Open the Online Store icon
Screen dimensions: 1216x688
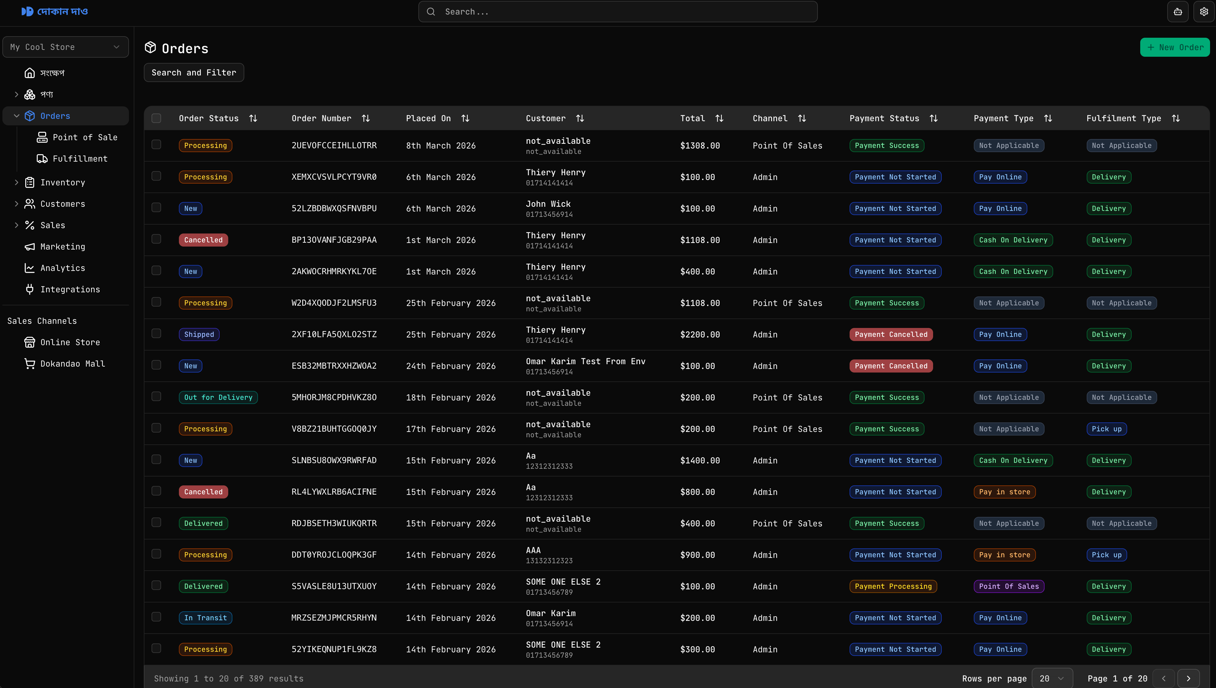coord(29,342)
